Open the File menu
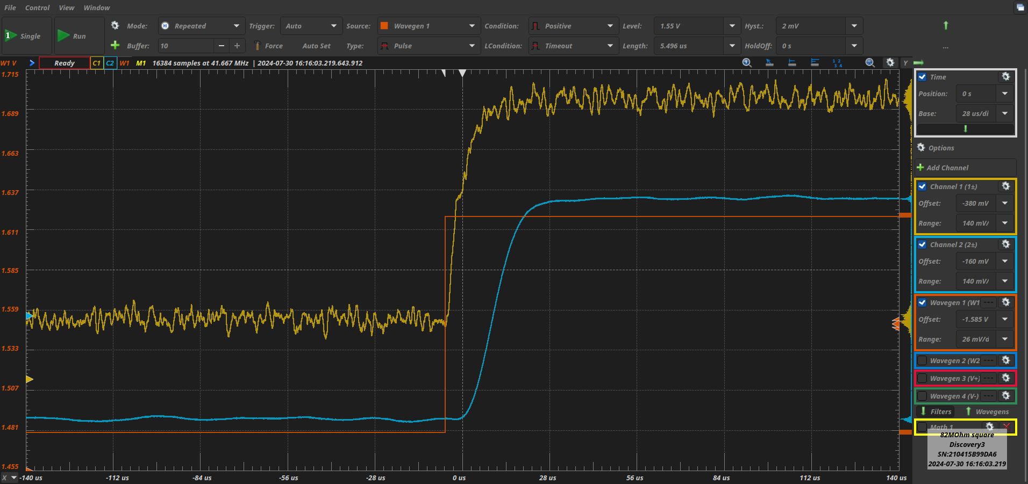Screen dimensions: 1028x484 (10, 8)
